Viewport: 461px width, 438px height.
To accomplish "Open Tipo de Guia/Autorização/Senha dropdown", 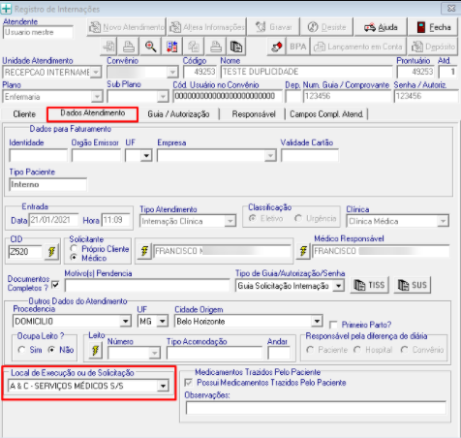I will [338, 286].
